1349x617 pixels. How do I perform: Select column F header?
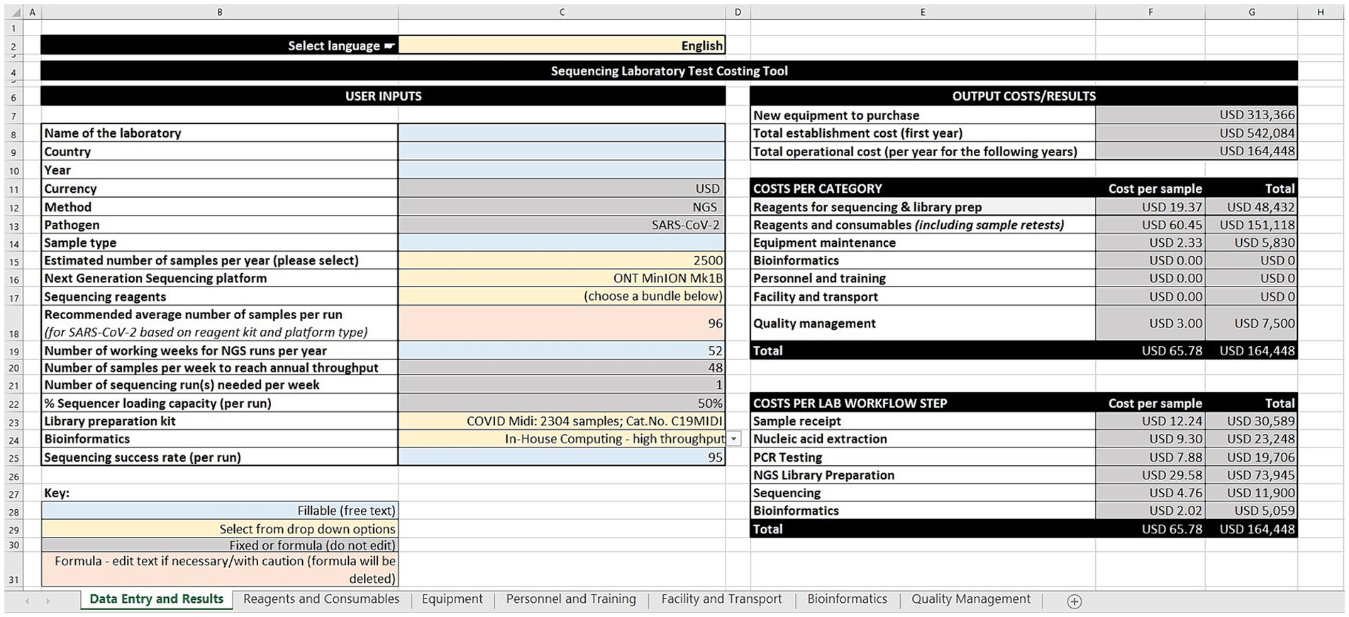click(1150, 12)
